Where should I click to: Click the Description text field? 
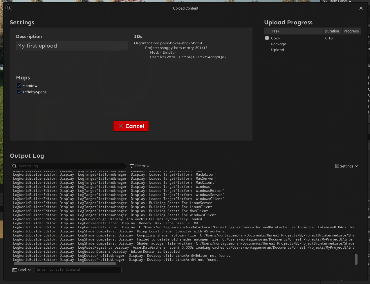point(72,46)
